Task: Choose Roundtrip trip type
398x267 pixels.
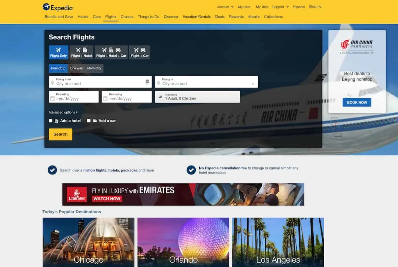Action: point(58,68)
